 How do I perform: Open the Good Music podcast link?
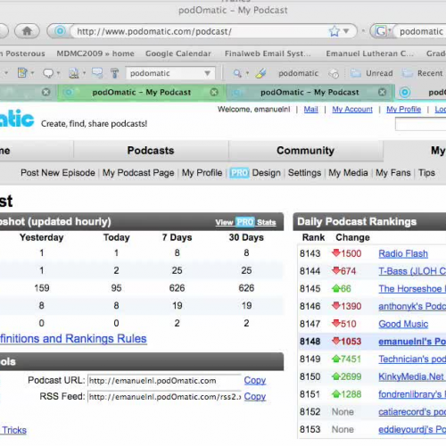403,324
